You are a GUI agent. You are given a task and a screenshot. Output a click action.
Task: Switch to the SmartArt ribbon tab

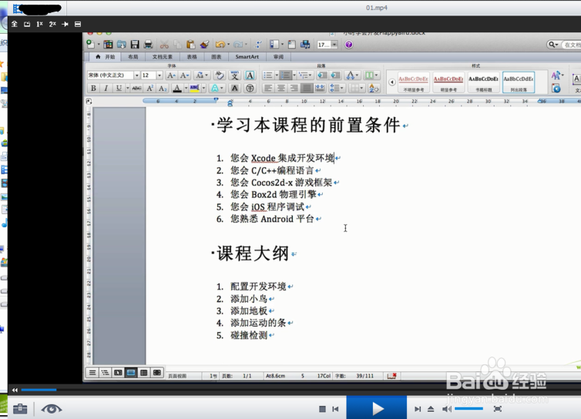(247, 57)
